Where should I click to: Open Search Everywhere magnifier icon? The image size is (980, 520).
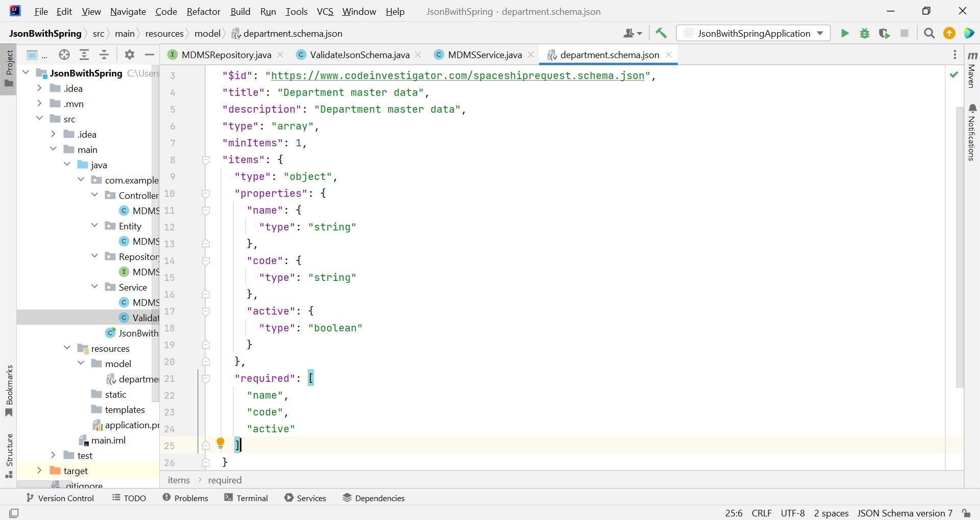(929, 34)
